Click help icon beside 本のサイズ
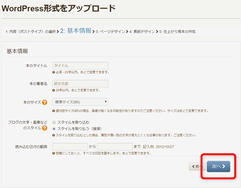Screen dimensions: 241x188 point(44,102)
